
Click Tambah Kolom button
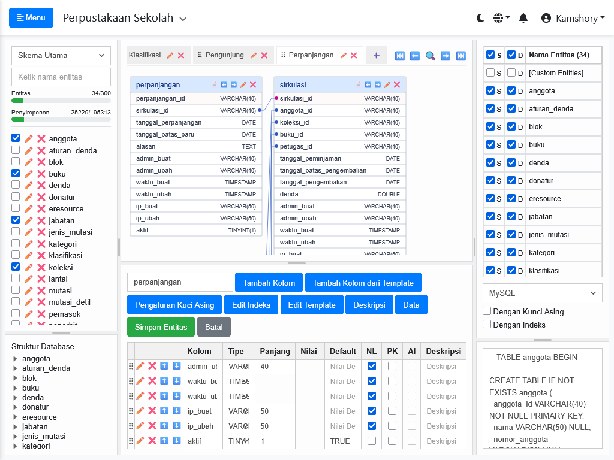pyautogui.click(x=269, y=283)
